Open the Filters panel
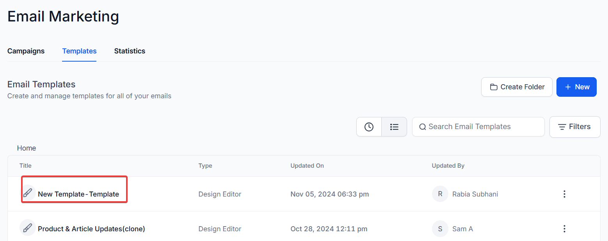 (x=574, y=127)
